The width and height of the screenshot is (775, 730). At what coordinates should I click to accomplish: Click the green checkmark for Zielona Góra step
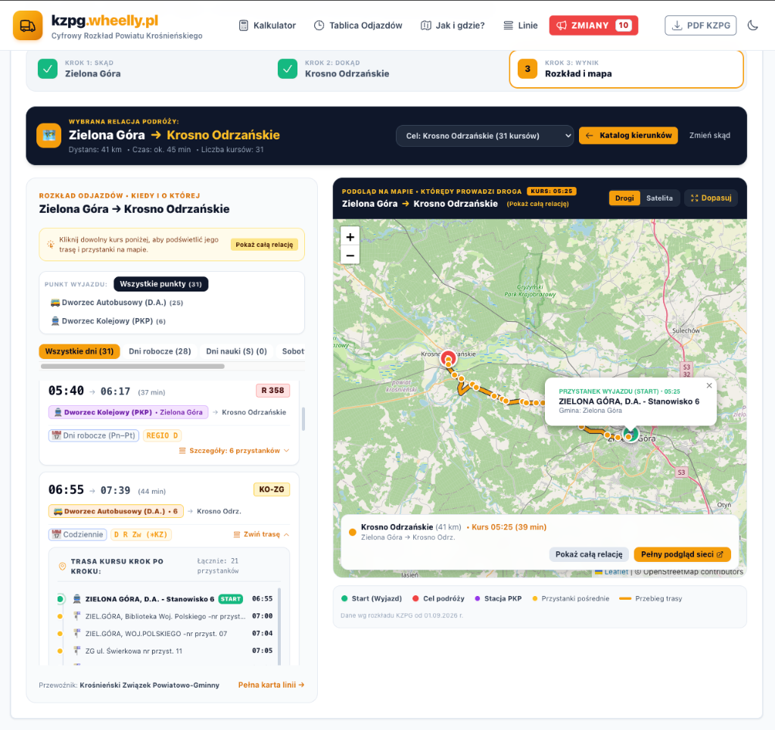coord(48,69)
